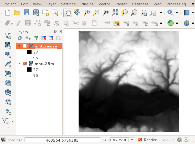Open dropdown beside New Shapefile Layer icon

click(x=13, y=121)
